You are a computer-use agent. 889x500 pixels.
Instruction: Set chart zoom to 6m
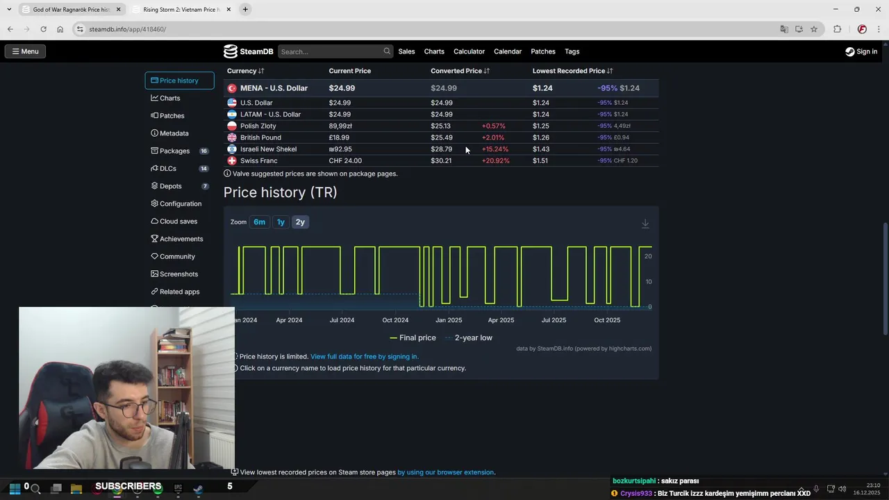(259, 222)
